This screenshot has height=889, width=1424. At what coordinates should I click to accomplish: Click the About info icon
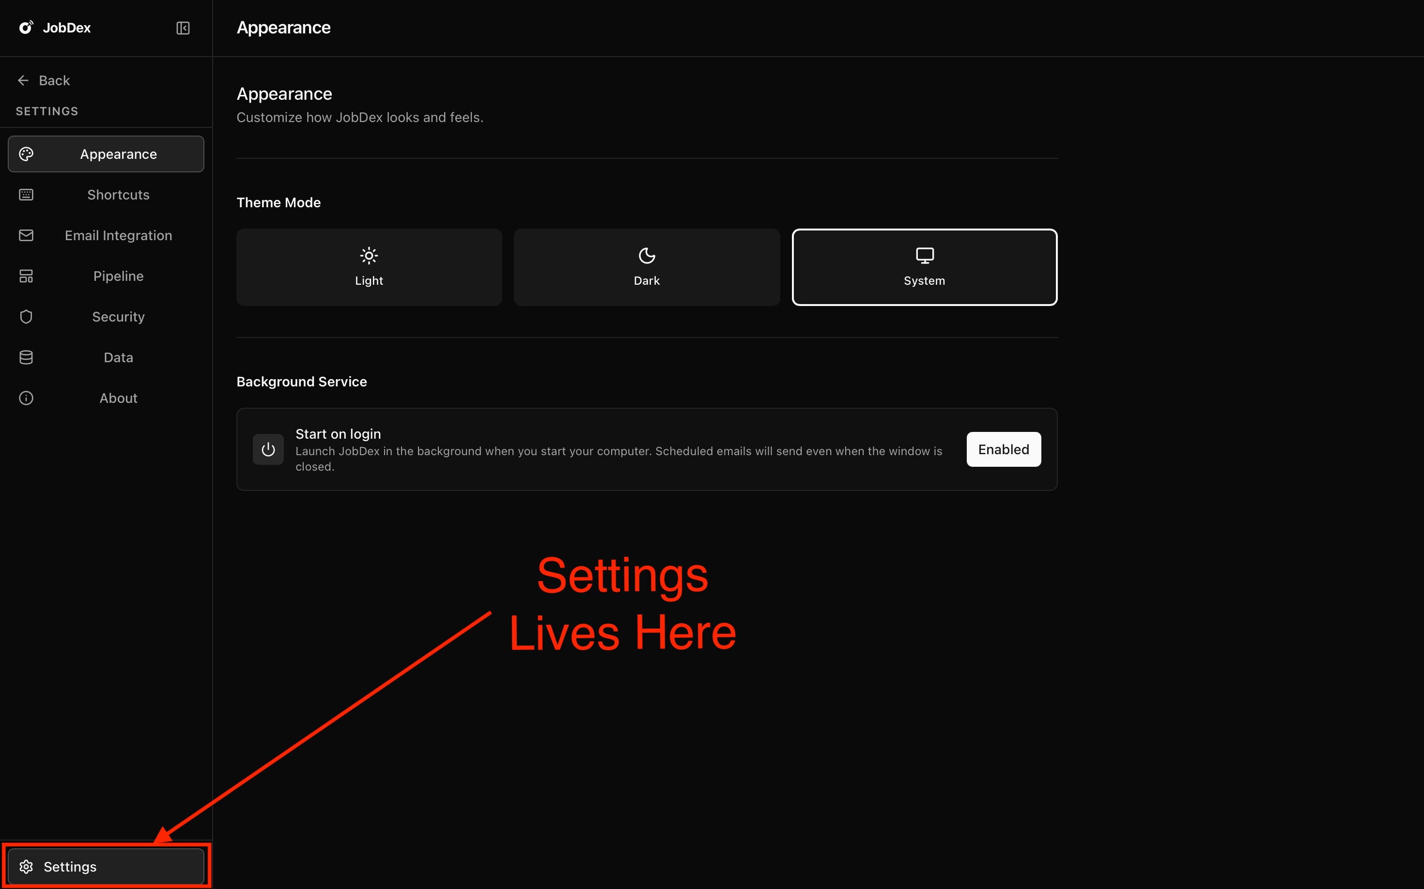[x=26, y=398]
